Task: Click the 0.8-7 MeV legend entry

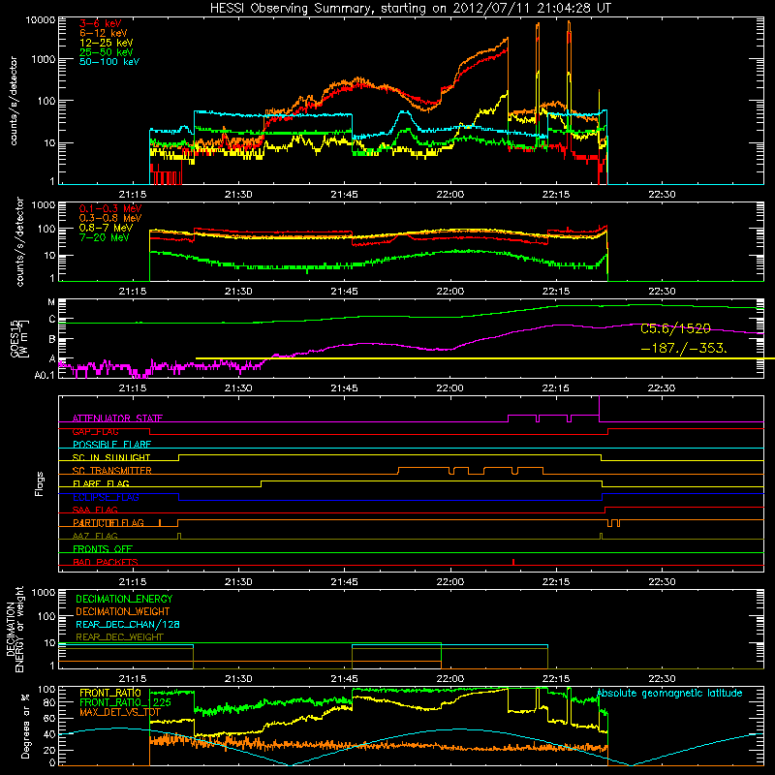Action: pyautogui.click(x=106, y=228)
